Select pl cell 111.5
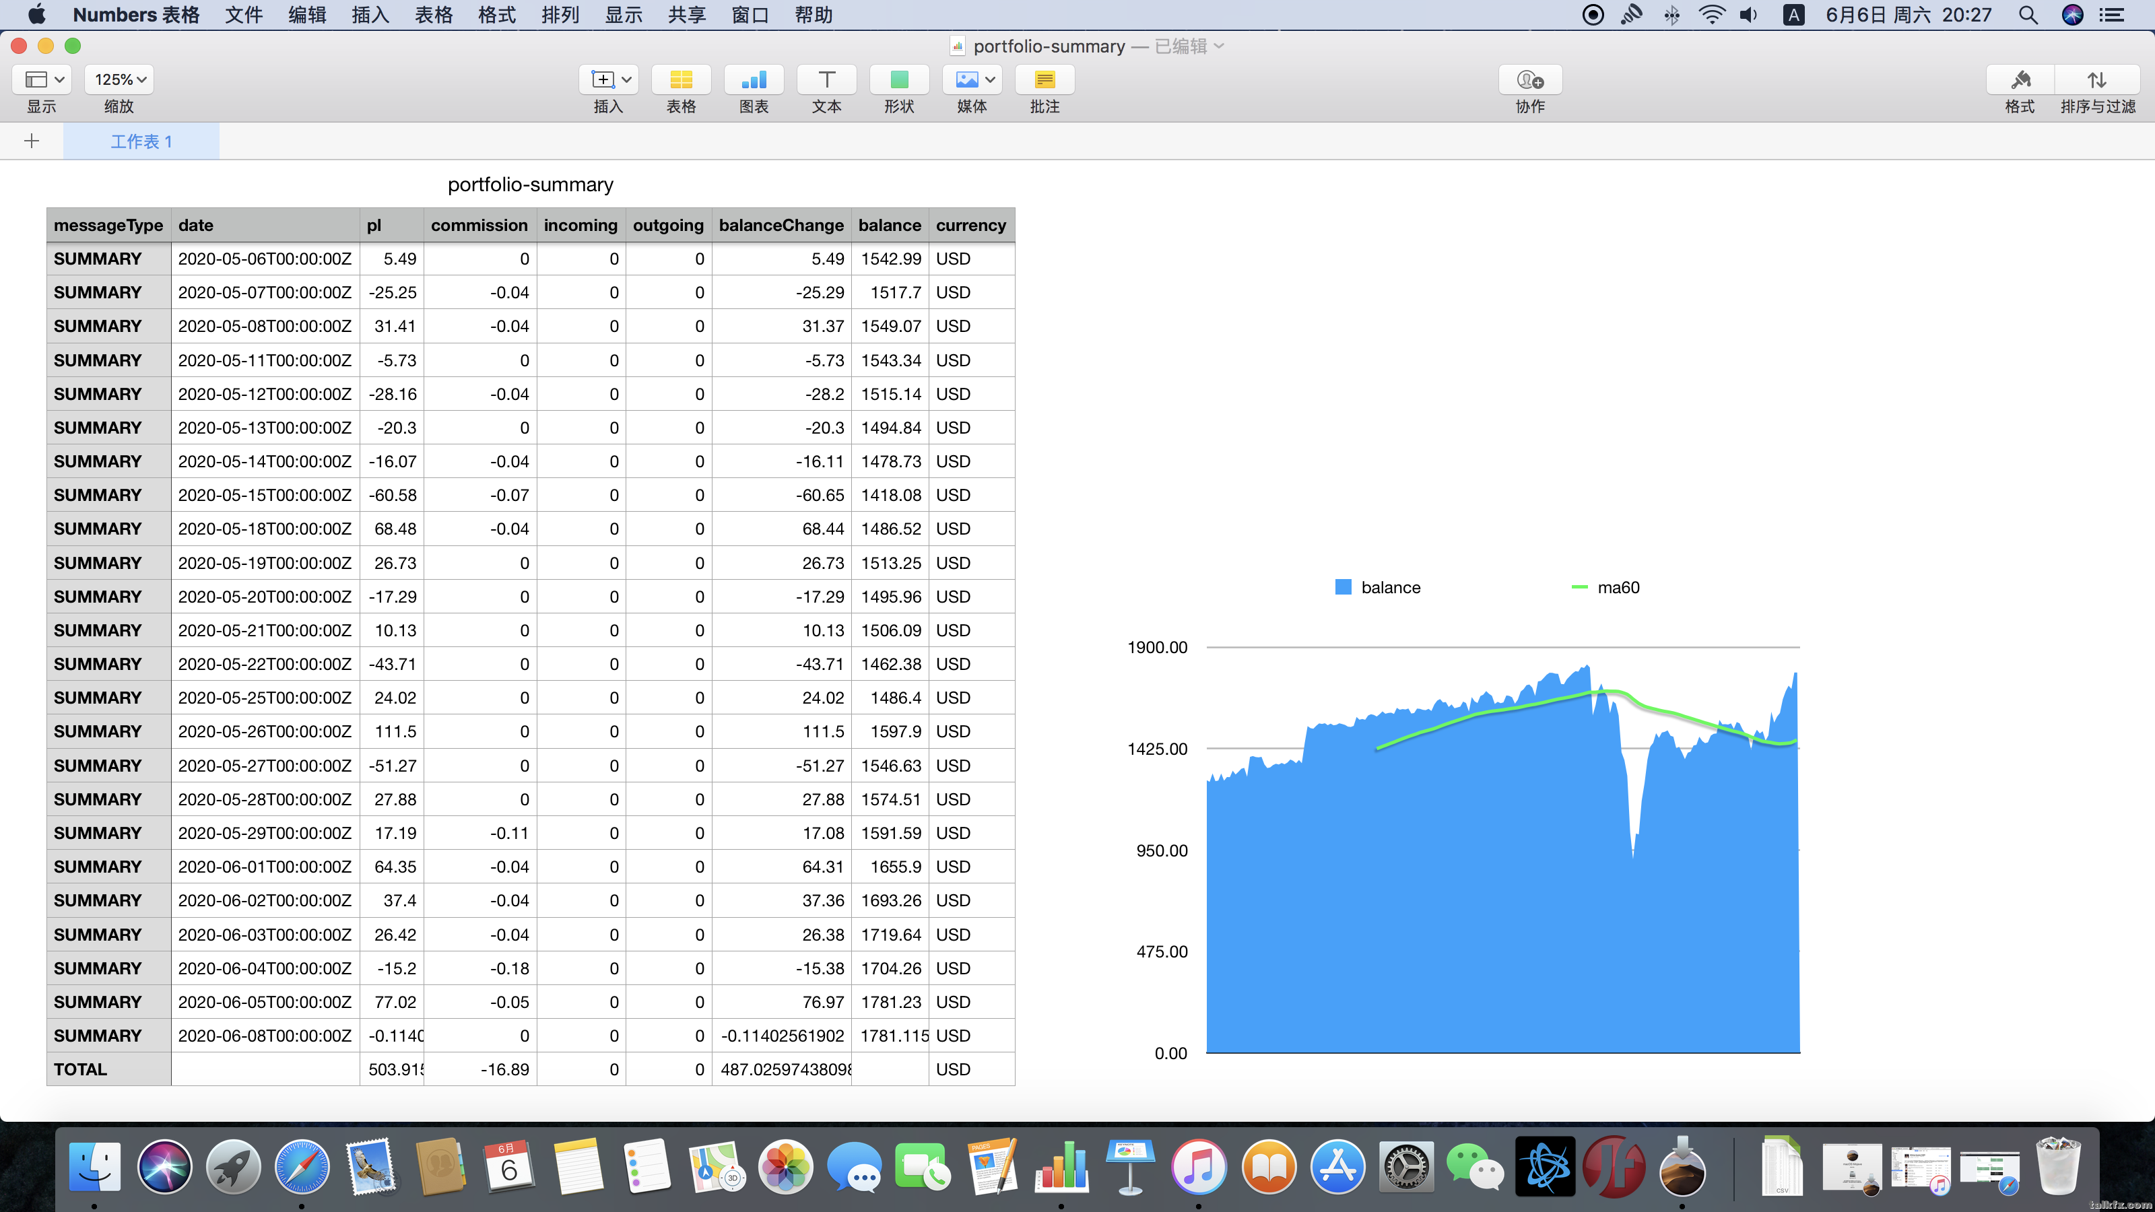Image resolution: width=2155 pixels, height=1212 pixels. (x=391, y=731)
